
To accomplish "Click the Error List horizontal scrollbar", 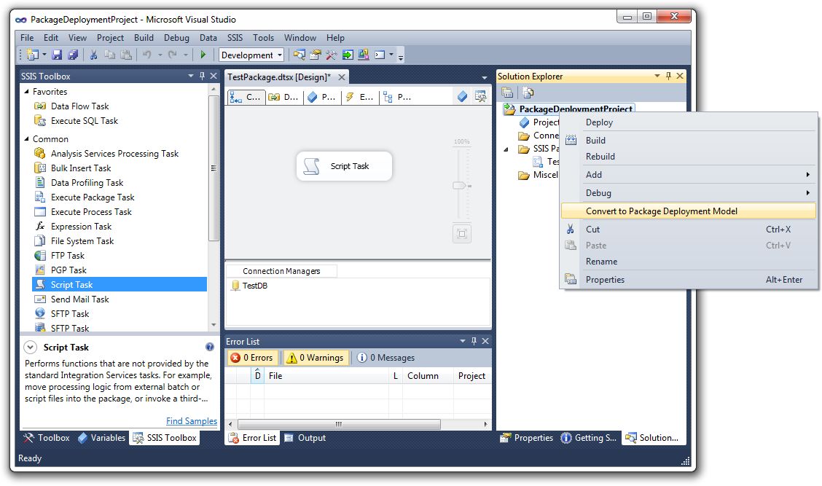I will coord(339,424).
